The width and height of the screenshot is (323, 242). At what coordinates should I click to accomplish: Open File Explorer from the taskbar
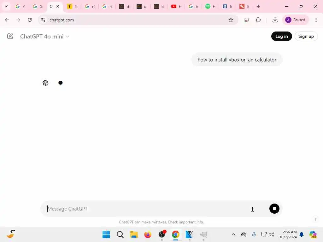[134, 234]
